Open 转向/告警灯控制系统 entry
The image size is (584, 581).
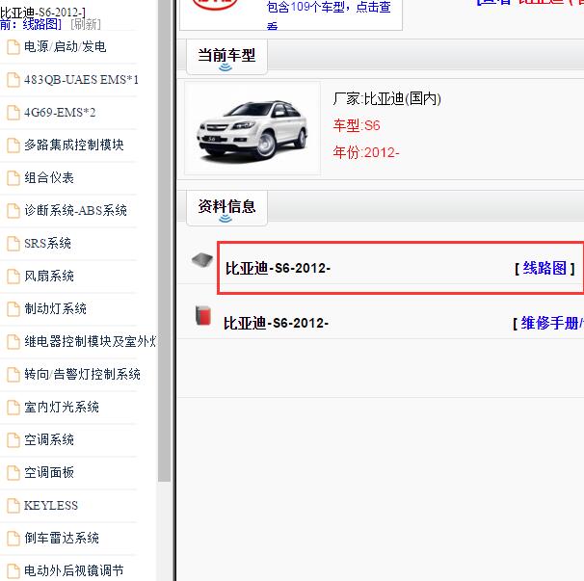click(x=82, y=374)
